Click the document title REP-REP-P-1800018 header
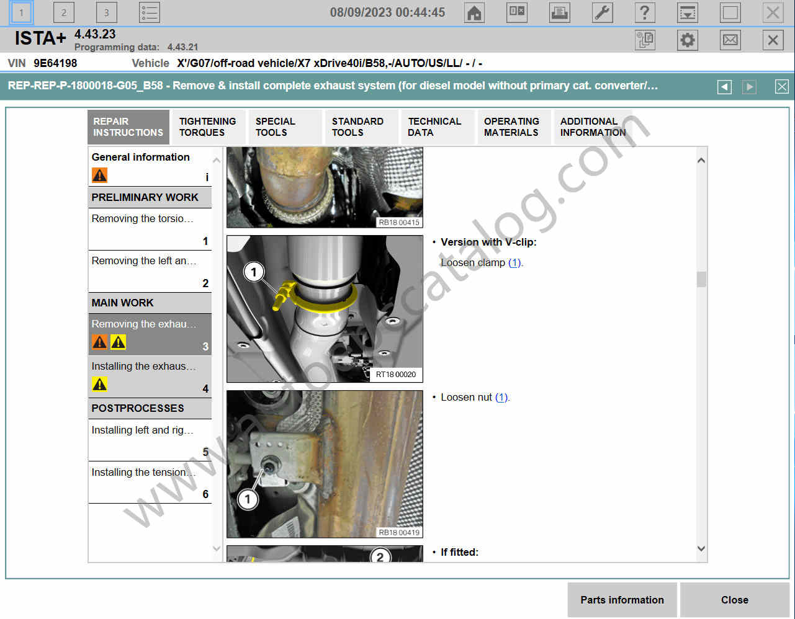This screenshot has height=619, width=795. click(333, 86)
